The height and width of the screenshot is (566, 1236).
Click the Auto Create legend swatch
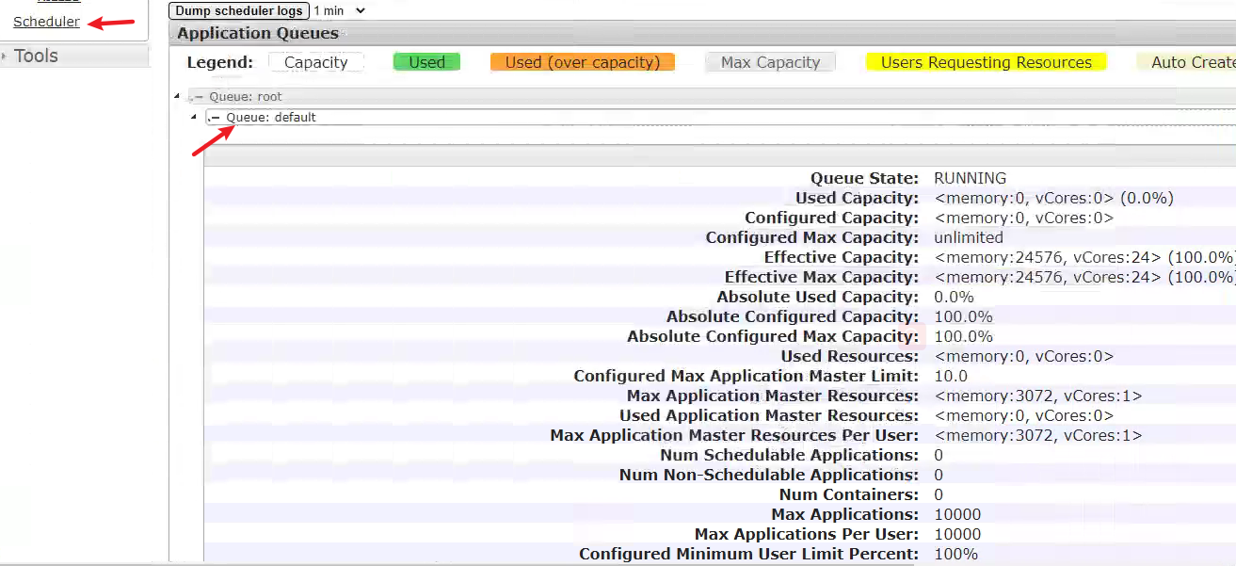pos(1186,62)
